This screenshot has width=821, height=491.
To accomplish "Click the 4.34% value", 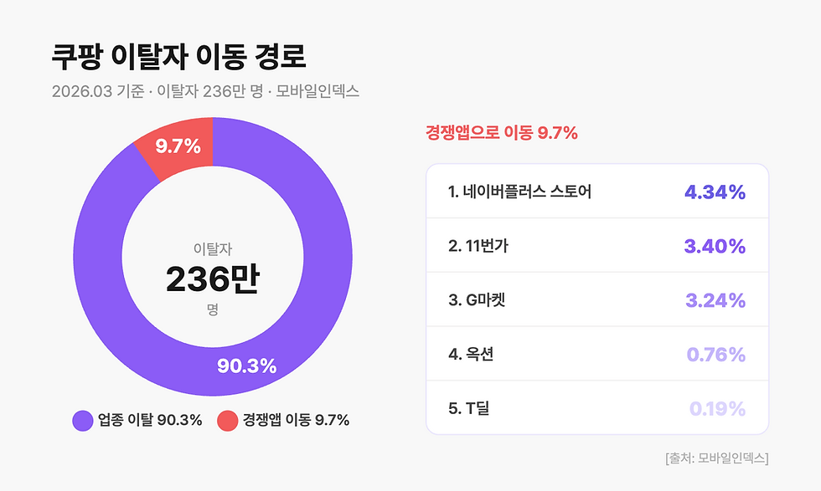I will (x=715, y=192).
